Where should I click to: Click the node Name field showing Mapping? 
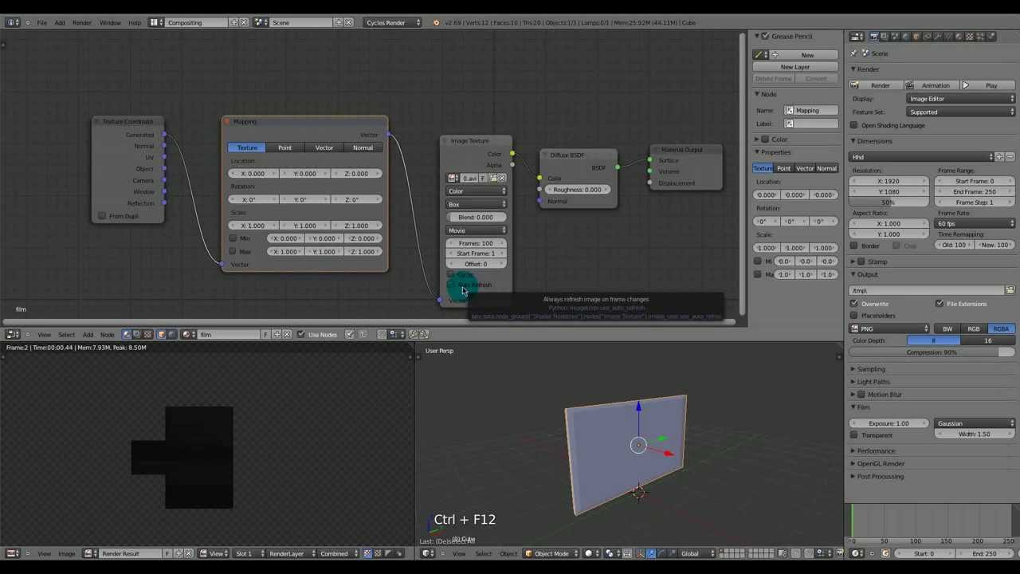pyautogui.click(x=811, y=111)
